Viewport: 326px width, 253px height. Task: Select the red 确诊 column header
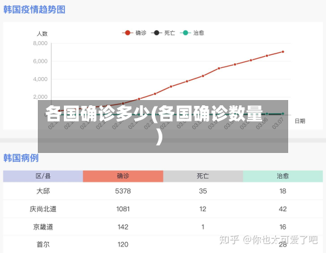point(123,176)
